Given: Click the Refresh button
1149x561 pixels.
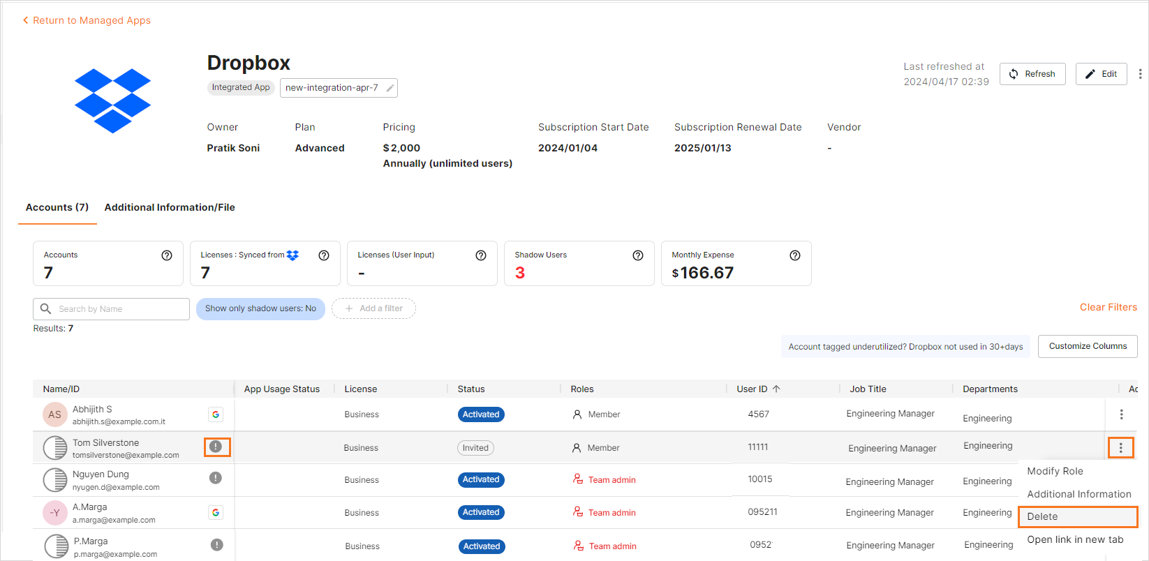Looking at the screenshot, I should coord(1032,74).
